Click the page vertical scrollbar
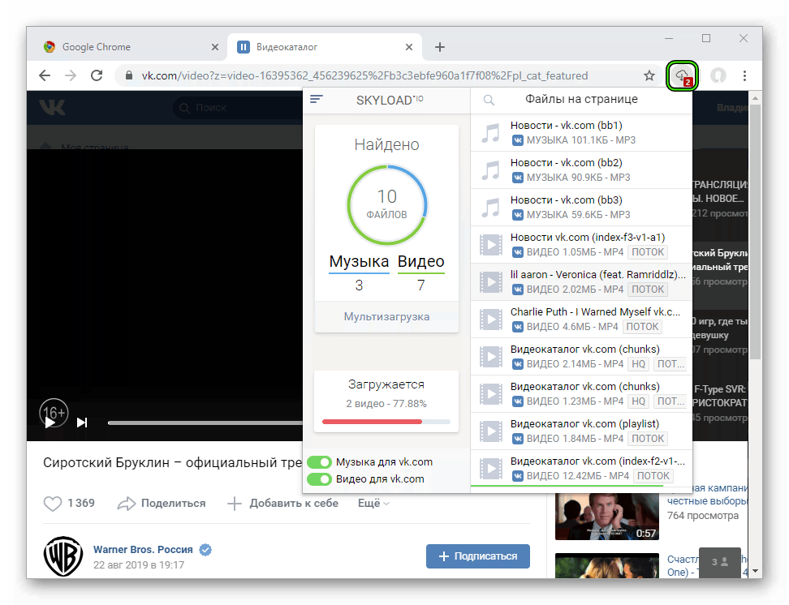This screenshot has width=789, height=605. (x=755, y=231)
